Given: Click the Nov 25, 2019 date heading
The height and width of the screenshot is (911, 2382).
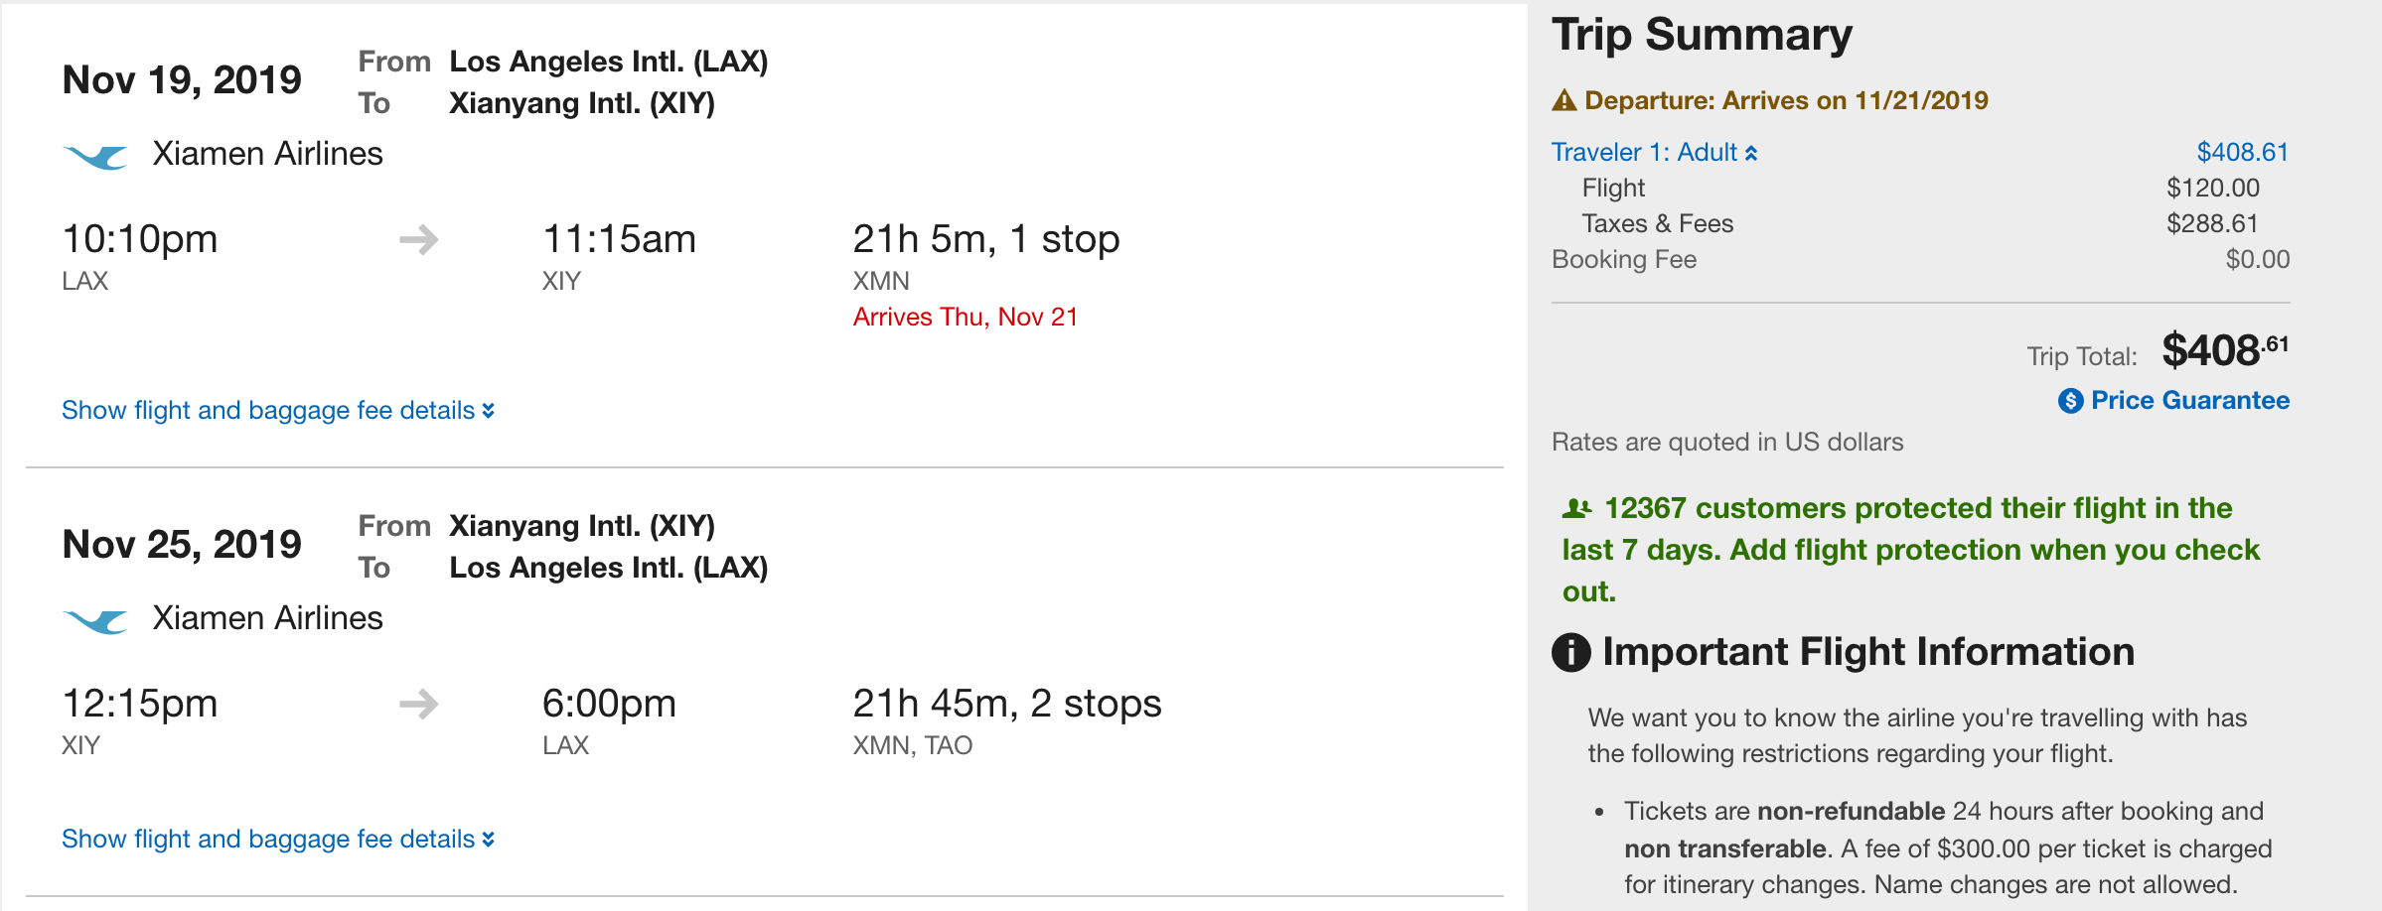Looking at the screenshot, I should pos(182,544).
